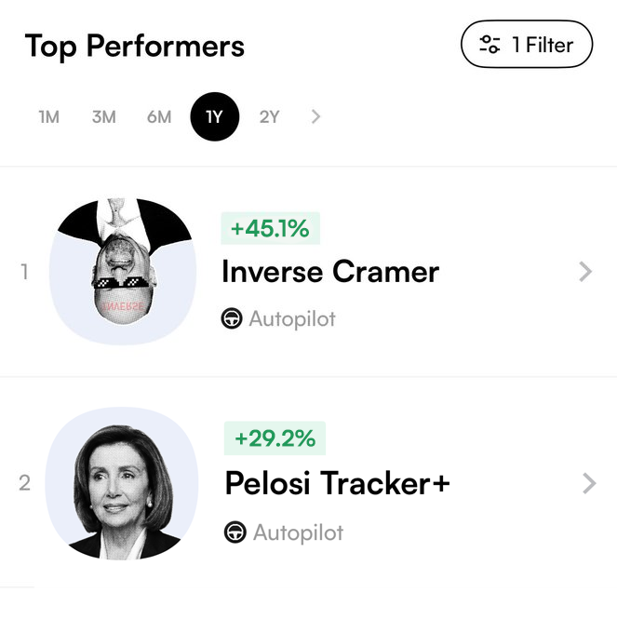Open Pelosi Tracker+ details via the right chevron
Viewport: 617px width, 633px height.
(x=588, y=483)
